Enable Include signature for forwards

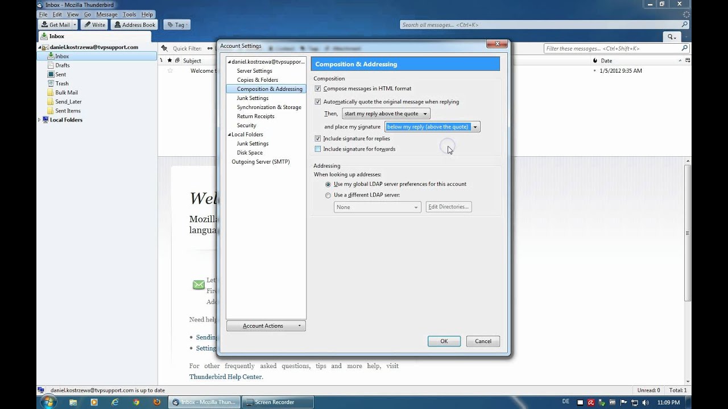318,149
